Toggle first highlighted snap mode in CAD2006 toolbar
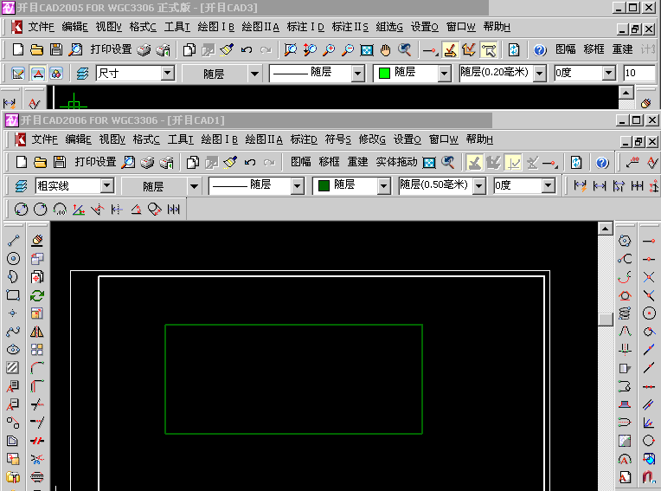This screenshot has width=661, height=491. (474, 163)
